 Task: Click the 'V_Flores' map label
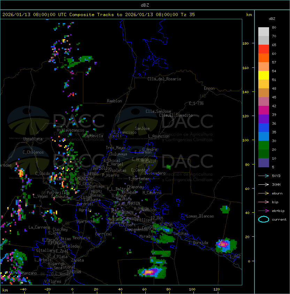[53, 281]
